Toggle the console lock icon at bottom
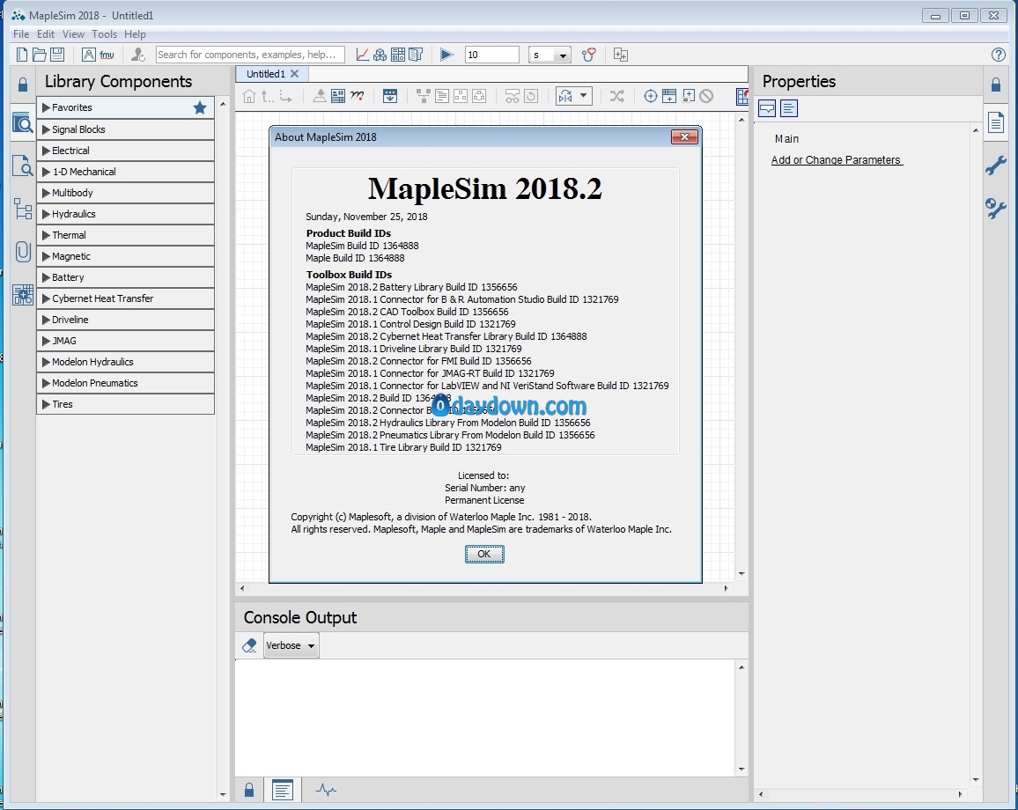The image size is (1018, 810). (249, 790)
